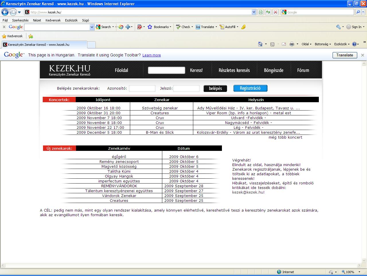
Task: Follow the Learn more link
Action: 151,55
